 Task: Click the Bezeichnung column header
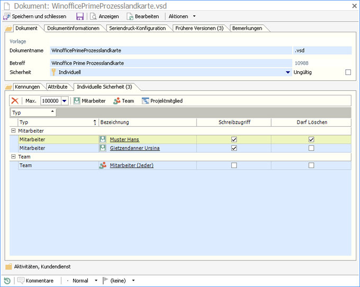(x=148, y=123)
